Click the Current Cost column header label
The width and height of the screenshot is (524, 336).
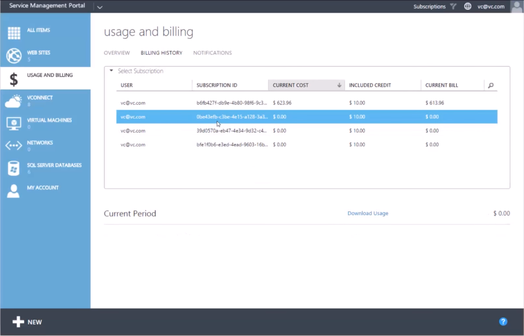pos(290,85)
